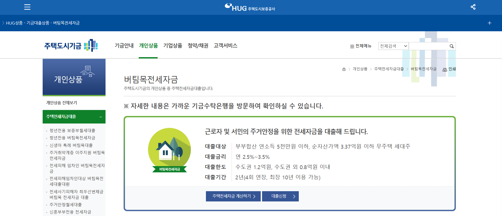
Task: Open the 기업상품 menu
Action: point(172,46)
